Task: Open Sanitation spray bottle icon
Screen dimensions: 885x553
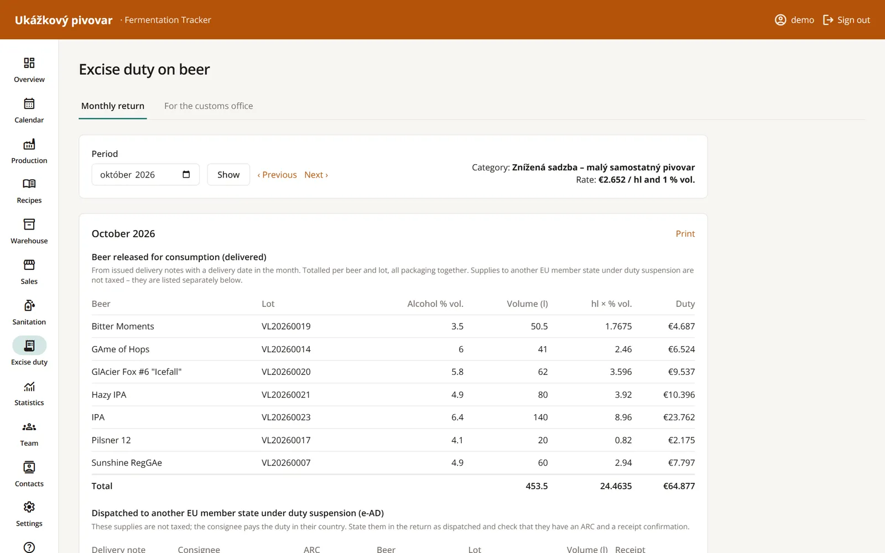Action: (x=29, y=305)
